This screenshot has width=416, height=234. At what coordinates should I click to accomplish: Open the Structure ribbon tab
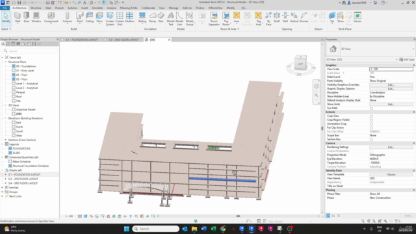[x=36, y=8]
